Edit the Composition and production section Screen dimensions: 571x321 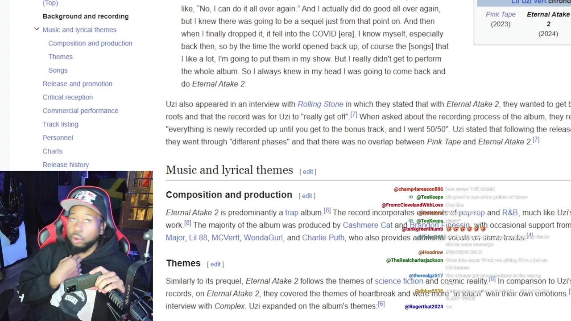[x=307, y=196]
